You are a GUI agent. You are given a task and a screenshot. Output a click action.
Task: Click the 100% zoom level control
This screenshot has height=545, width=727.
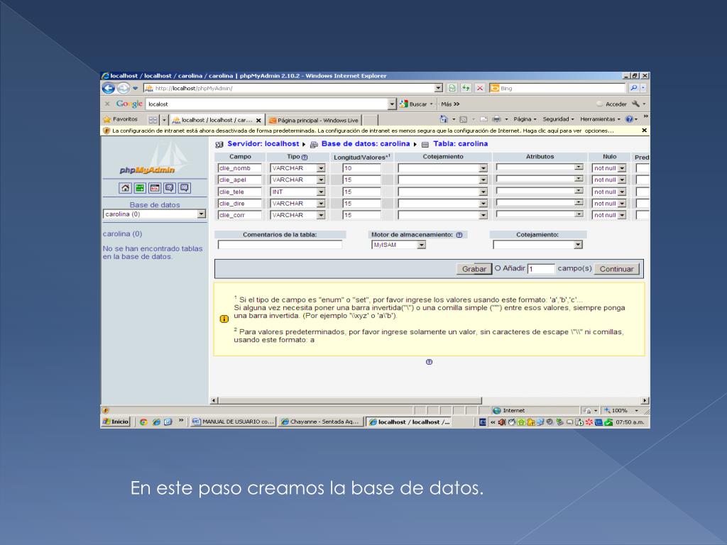pos(621,411)
